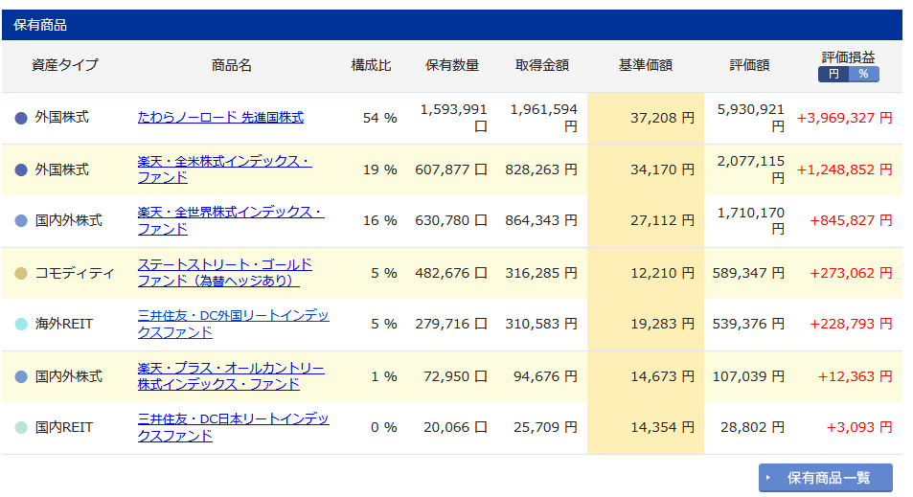Open 楽天・全米株式インデックス・ファンド link
This screenshot has height=497, width=913.
coord(224,169)
